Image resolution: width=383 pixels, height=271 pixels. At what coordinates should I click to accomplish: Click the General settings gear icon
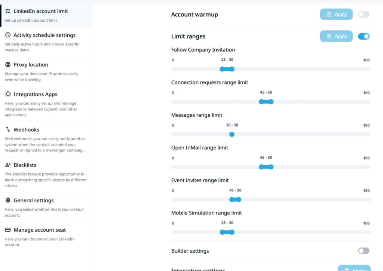(x=8, y=200)
